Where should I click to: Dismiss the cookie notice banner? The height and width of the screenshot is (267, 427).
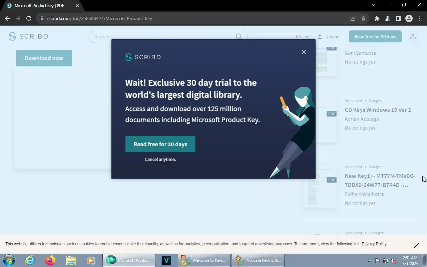416,246
